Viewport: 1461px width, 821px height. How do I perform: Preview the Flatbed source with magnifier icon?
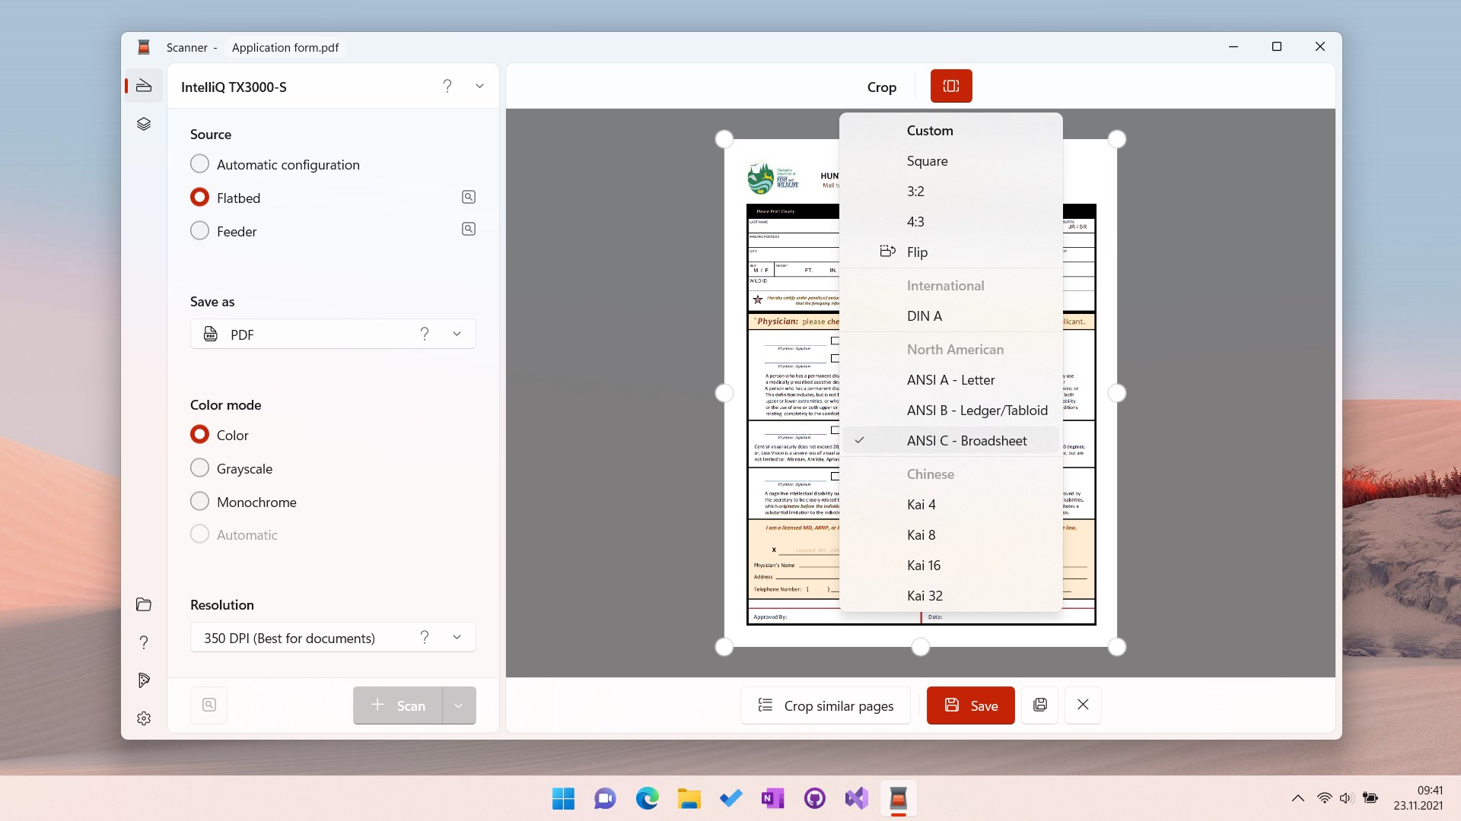(x=468, y=197)
